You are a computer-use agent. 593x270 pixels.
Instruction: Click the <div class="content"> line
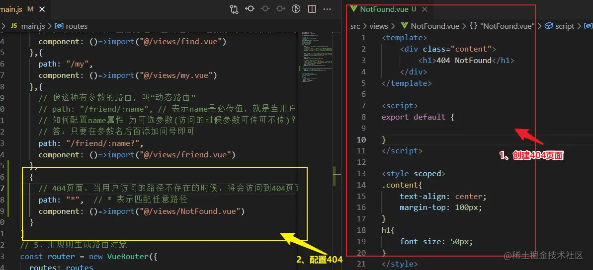(x=448, y=49)
